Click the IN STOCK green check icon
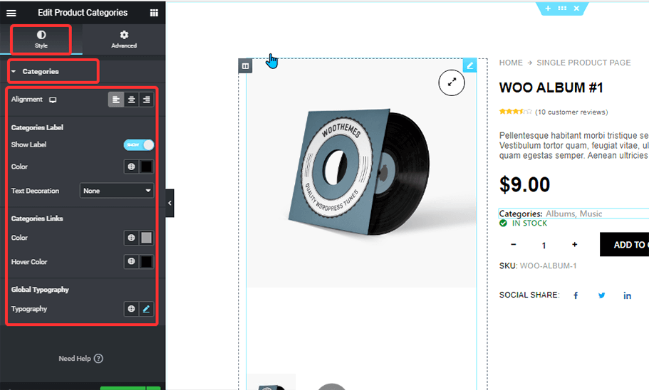This screenshot has width=649, height=390. [503, 223]
